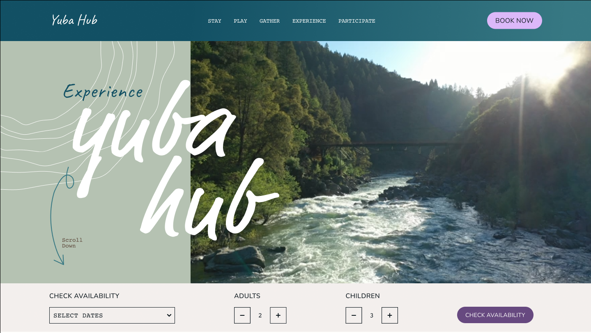Viewport: 591px width, 333px height.
Task: Increase children count with plus button
Action: 390,315
